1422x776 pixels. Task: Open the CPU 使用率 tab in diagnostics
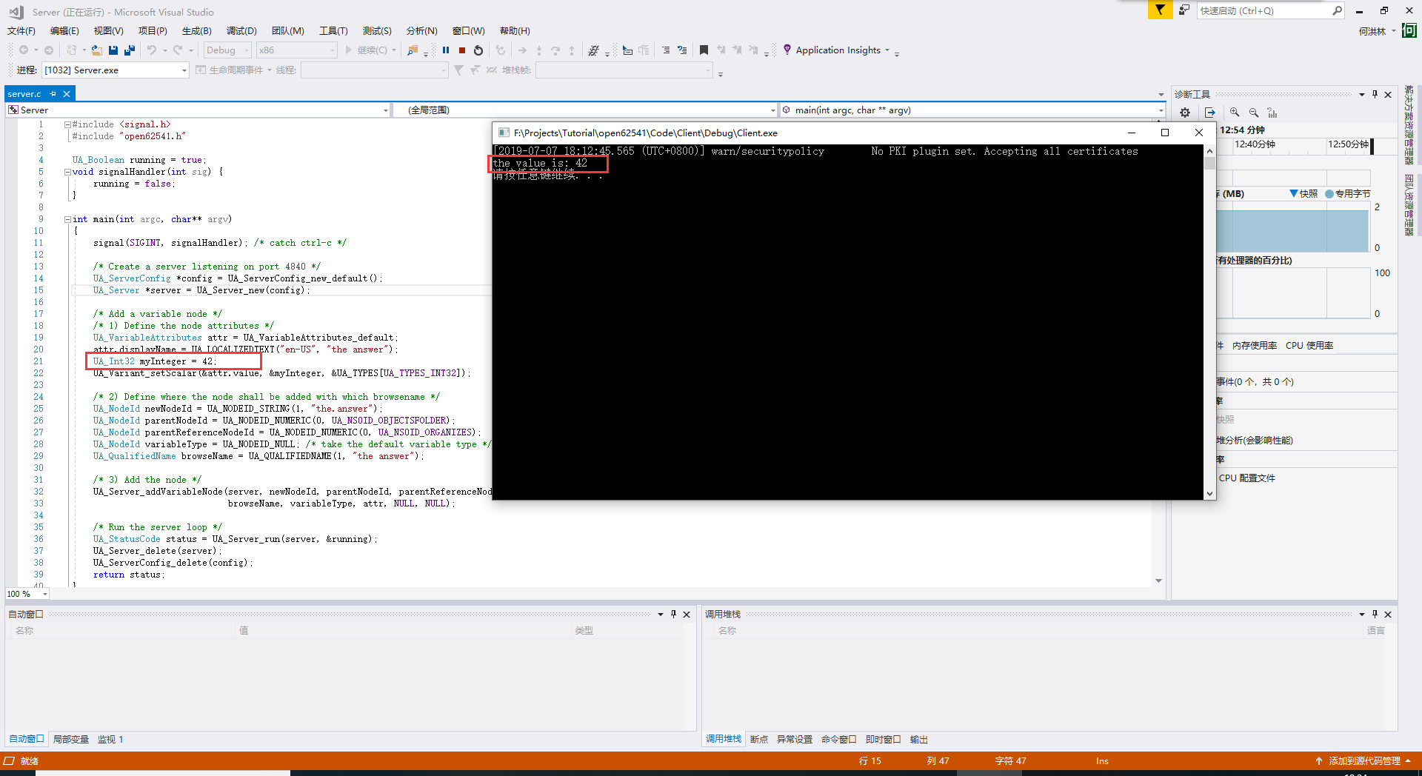click(x=1309, y=346)
